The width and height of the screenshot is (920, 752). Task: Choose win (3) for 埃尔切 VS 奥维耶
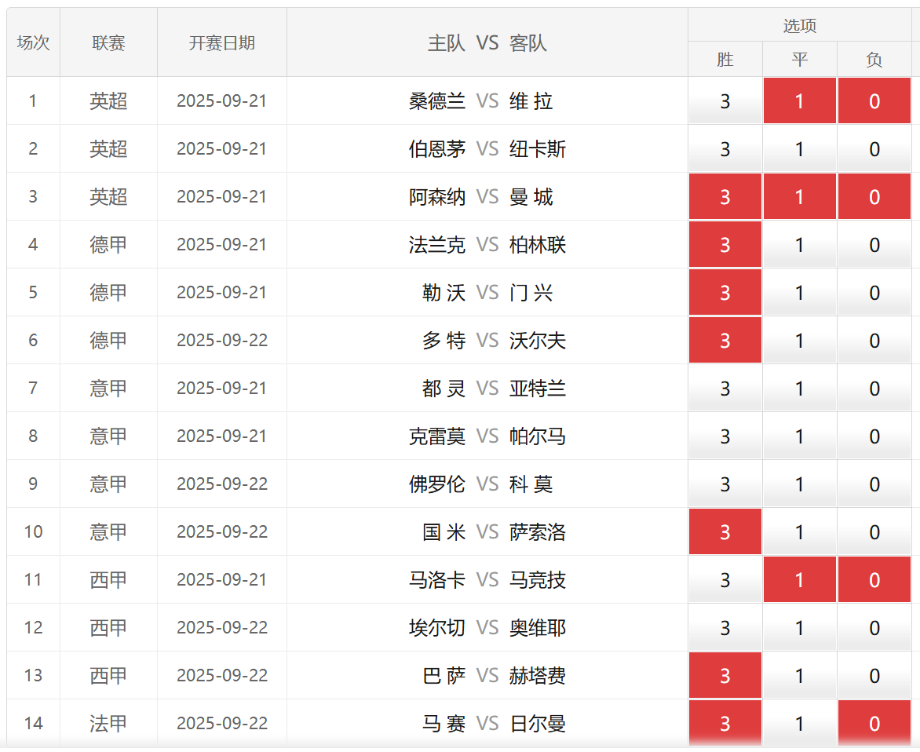click(725, 628)
